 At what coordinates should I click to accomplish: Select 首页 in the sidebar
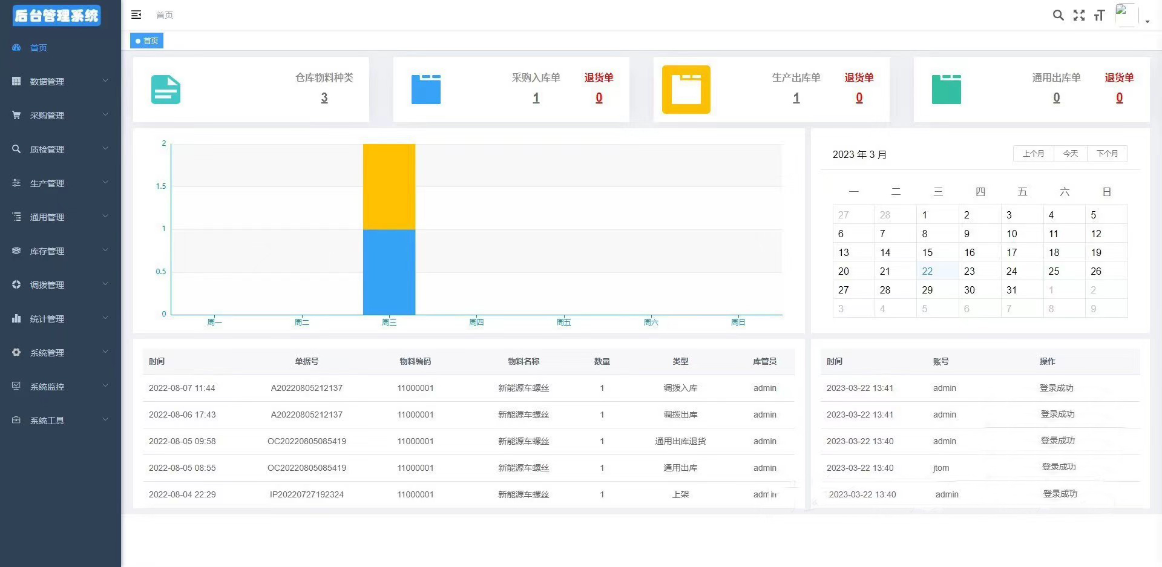[38, 47]
